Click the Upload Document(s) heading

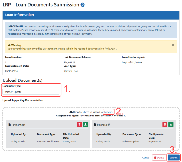pyautogui.click(x=22, y=80)
